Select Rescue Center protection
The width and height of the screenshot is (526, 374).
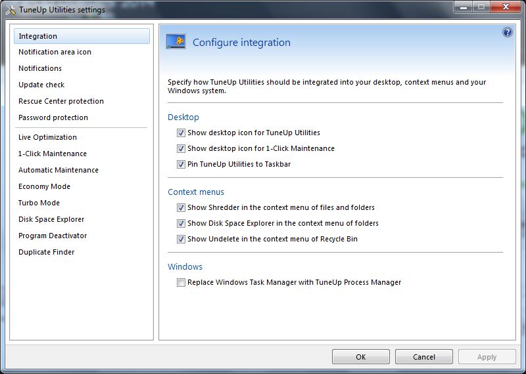[82, 101]
